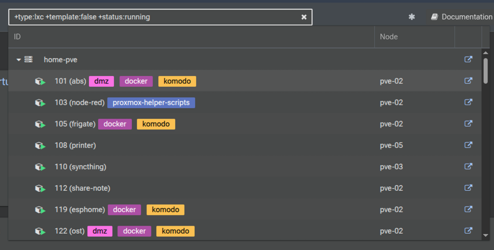Viewport: 494px width, 250px height.
Task: Open external link for container 101 (abs)
Action: tap(468, 81)
